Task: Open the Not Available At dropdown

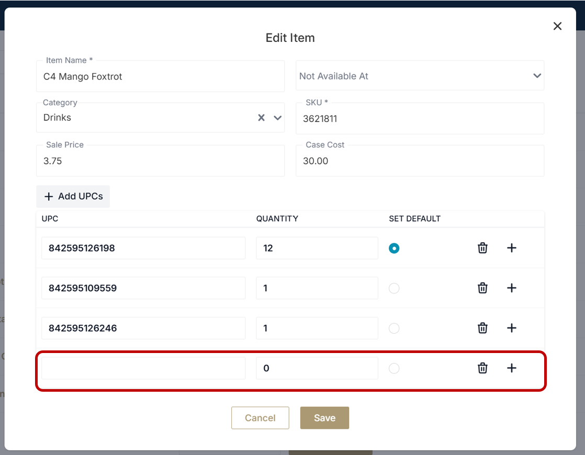Action: (x=420, y=76)
